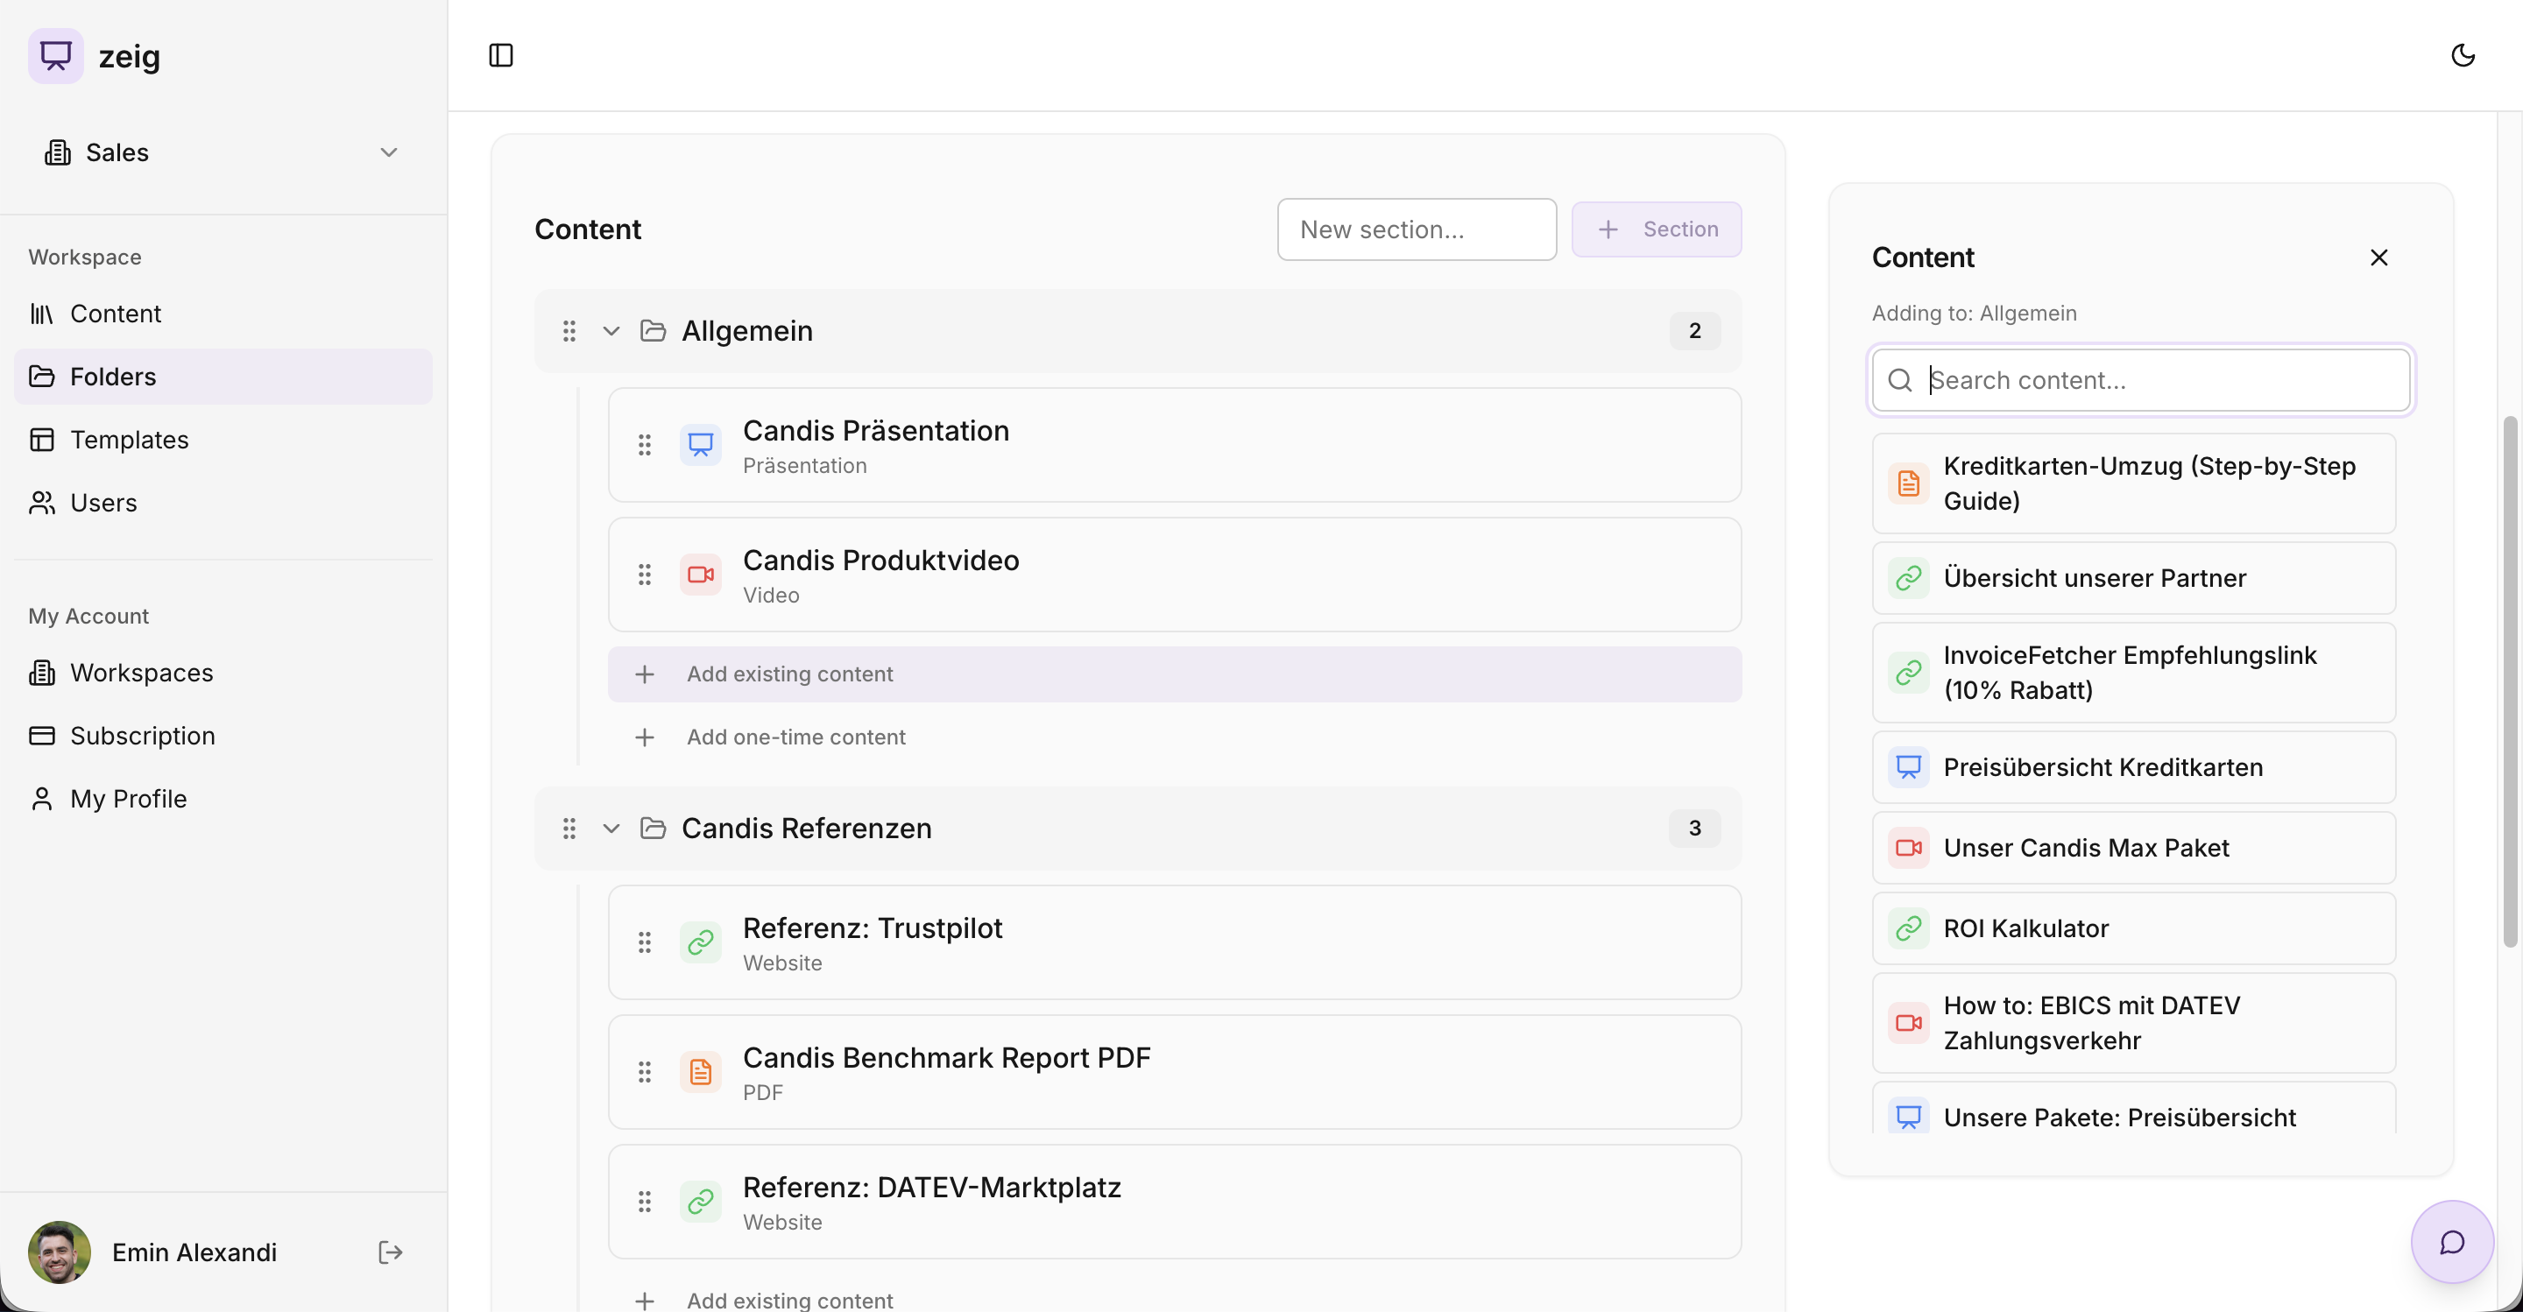This screenshot has width=2523, height=1312.
Task: Open Templates in the sidebar
Action: point(130,440)
